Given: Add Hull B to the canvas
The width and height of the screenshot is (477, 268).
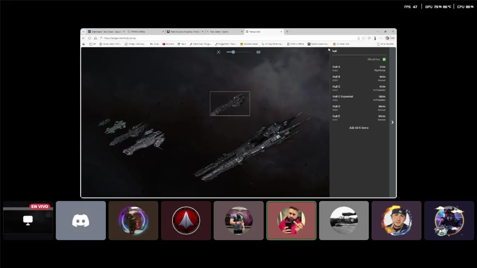Looking at the screenshot, I should pos(359,78).
